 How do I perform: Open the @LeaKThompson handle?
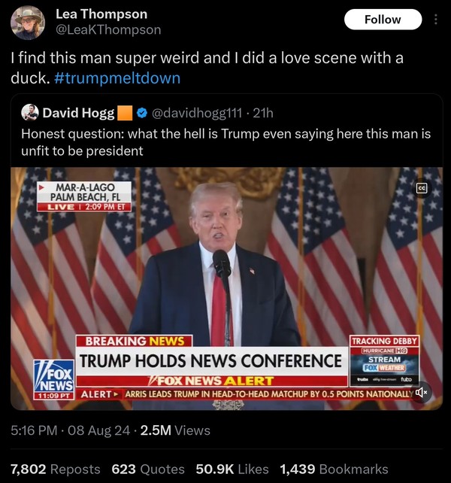[108, 30]
